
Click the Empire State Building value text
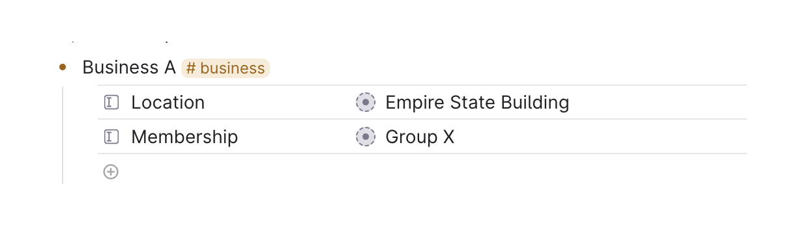[477, 102]
